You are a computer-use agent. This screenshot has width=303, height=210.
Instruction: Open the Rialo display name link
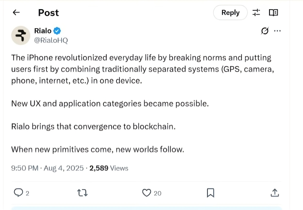click(43, 31)
